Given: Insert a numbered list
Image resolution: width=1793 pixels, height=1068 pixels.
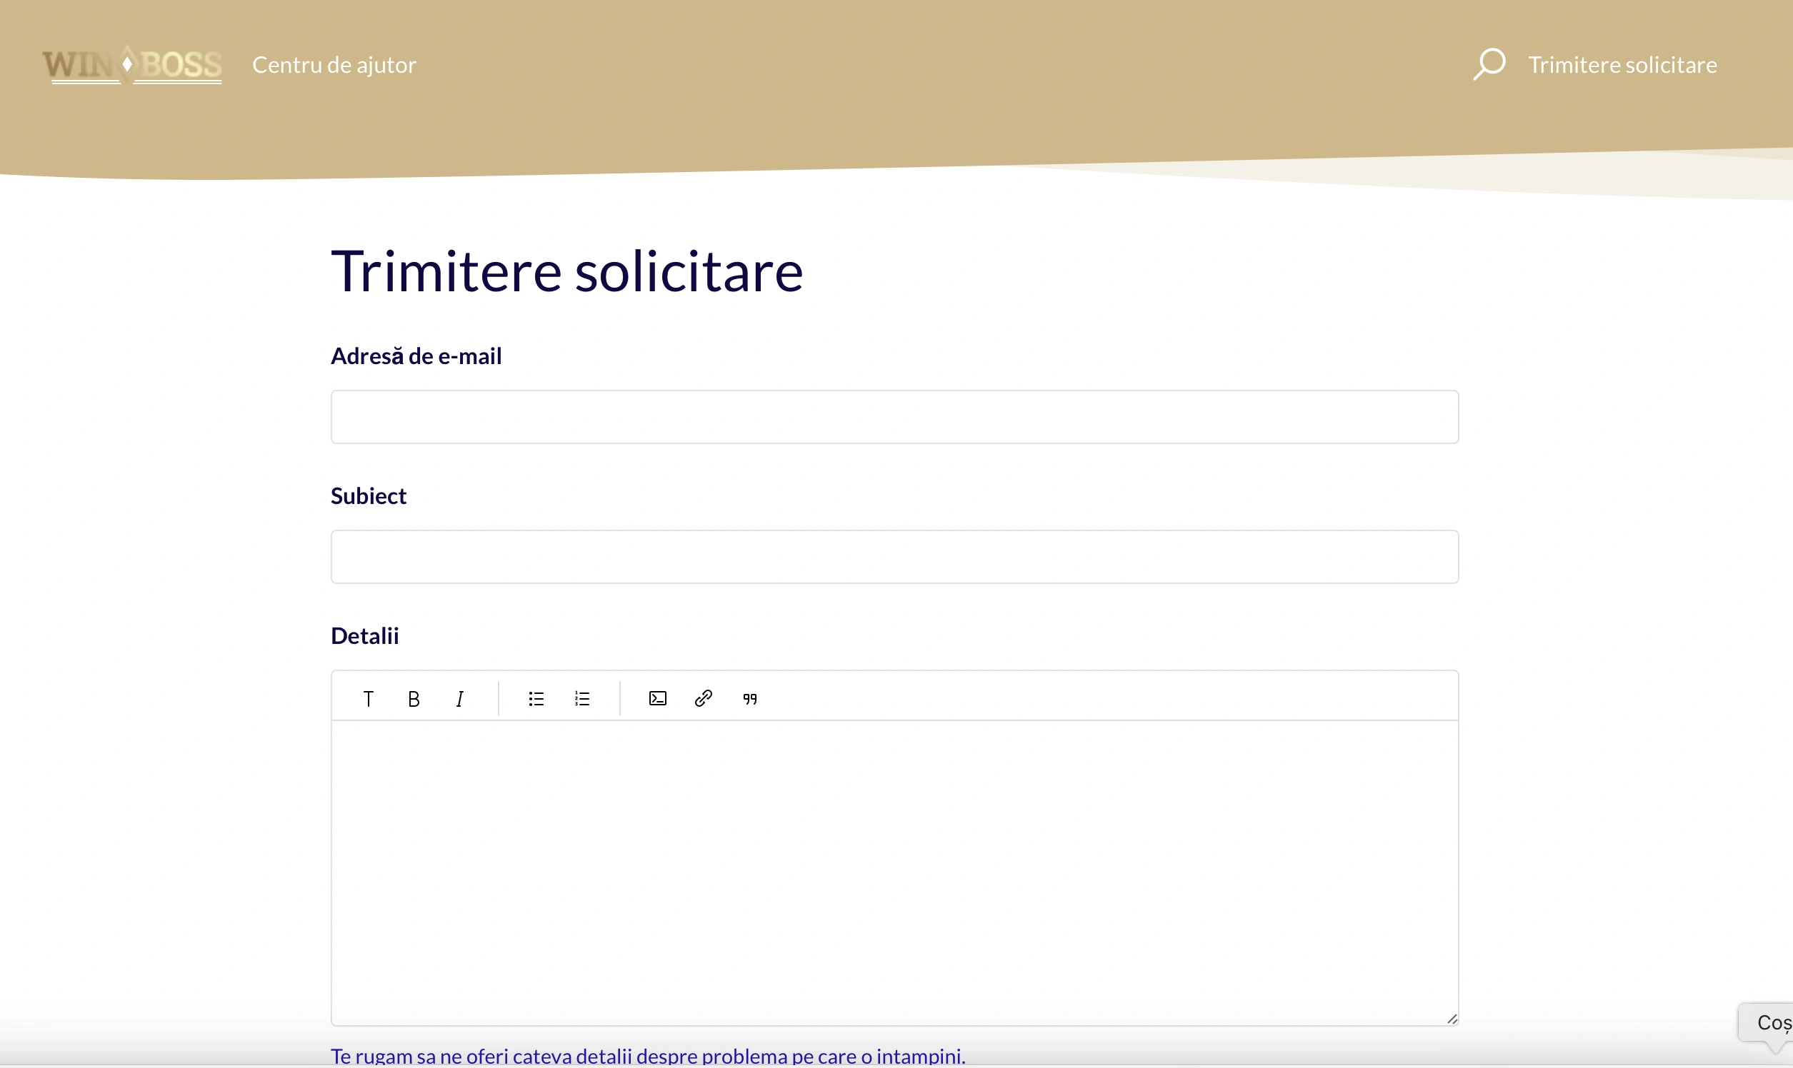Looking at the screenshot, I should [581, 699].
